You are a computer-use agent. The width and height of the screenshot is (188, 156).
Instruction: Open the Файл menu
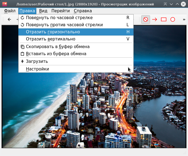pyautogui.click(x=10, y=11)
